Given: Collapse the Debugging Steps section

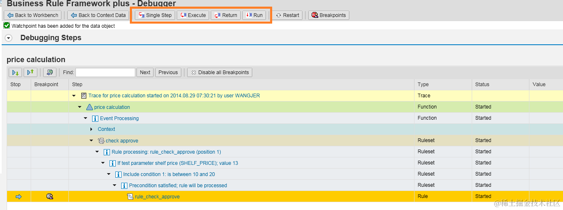Looking at the screenshot, I should click(8, 38).
